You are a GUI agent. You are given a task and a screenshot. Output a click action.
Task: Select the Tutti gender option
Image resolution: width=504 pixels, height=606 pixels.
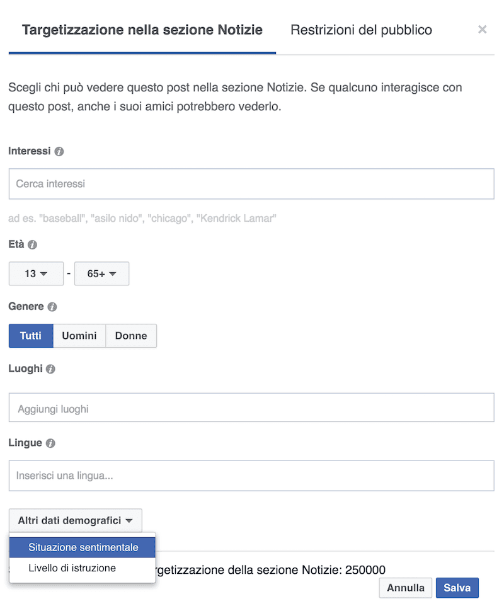(x=31, y=336)
